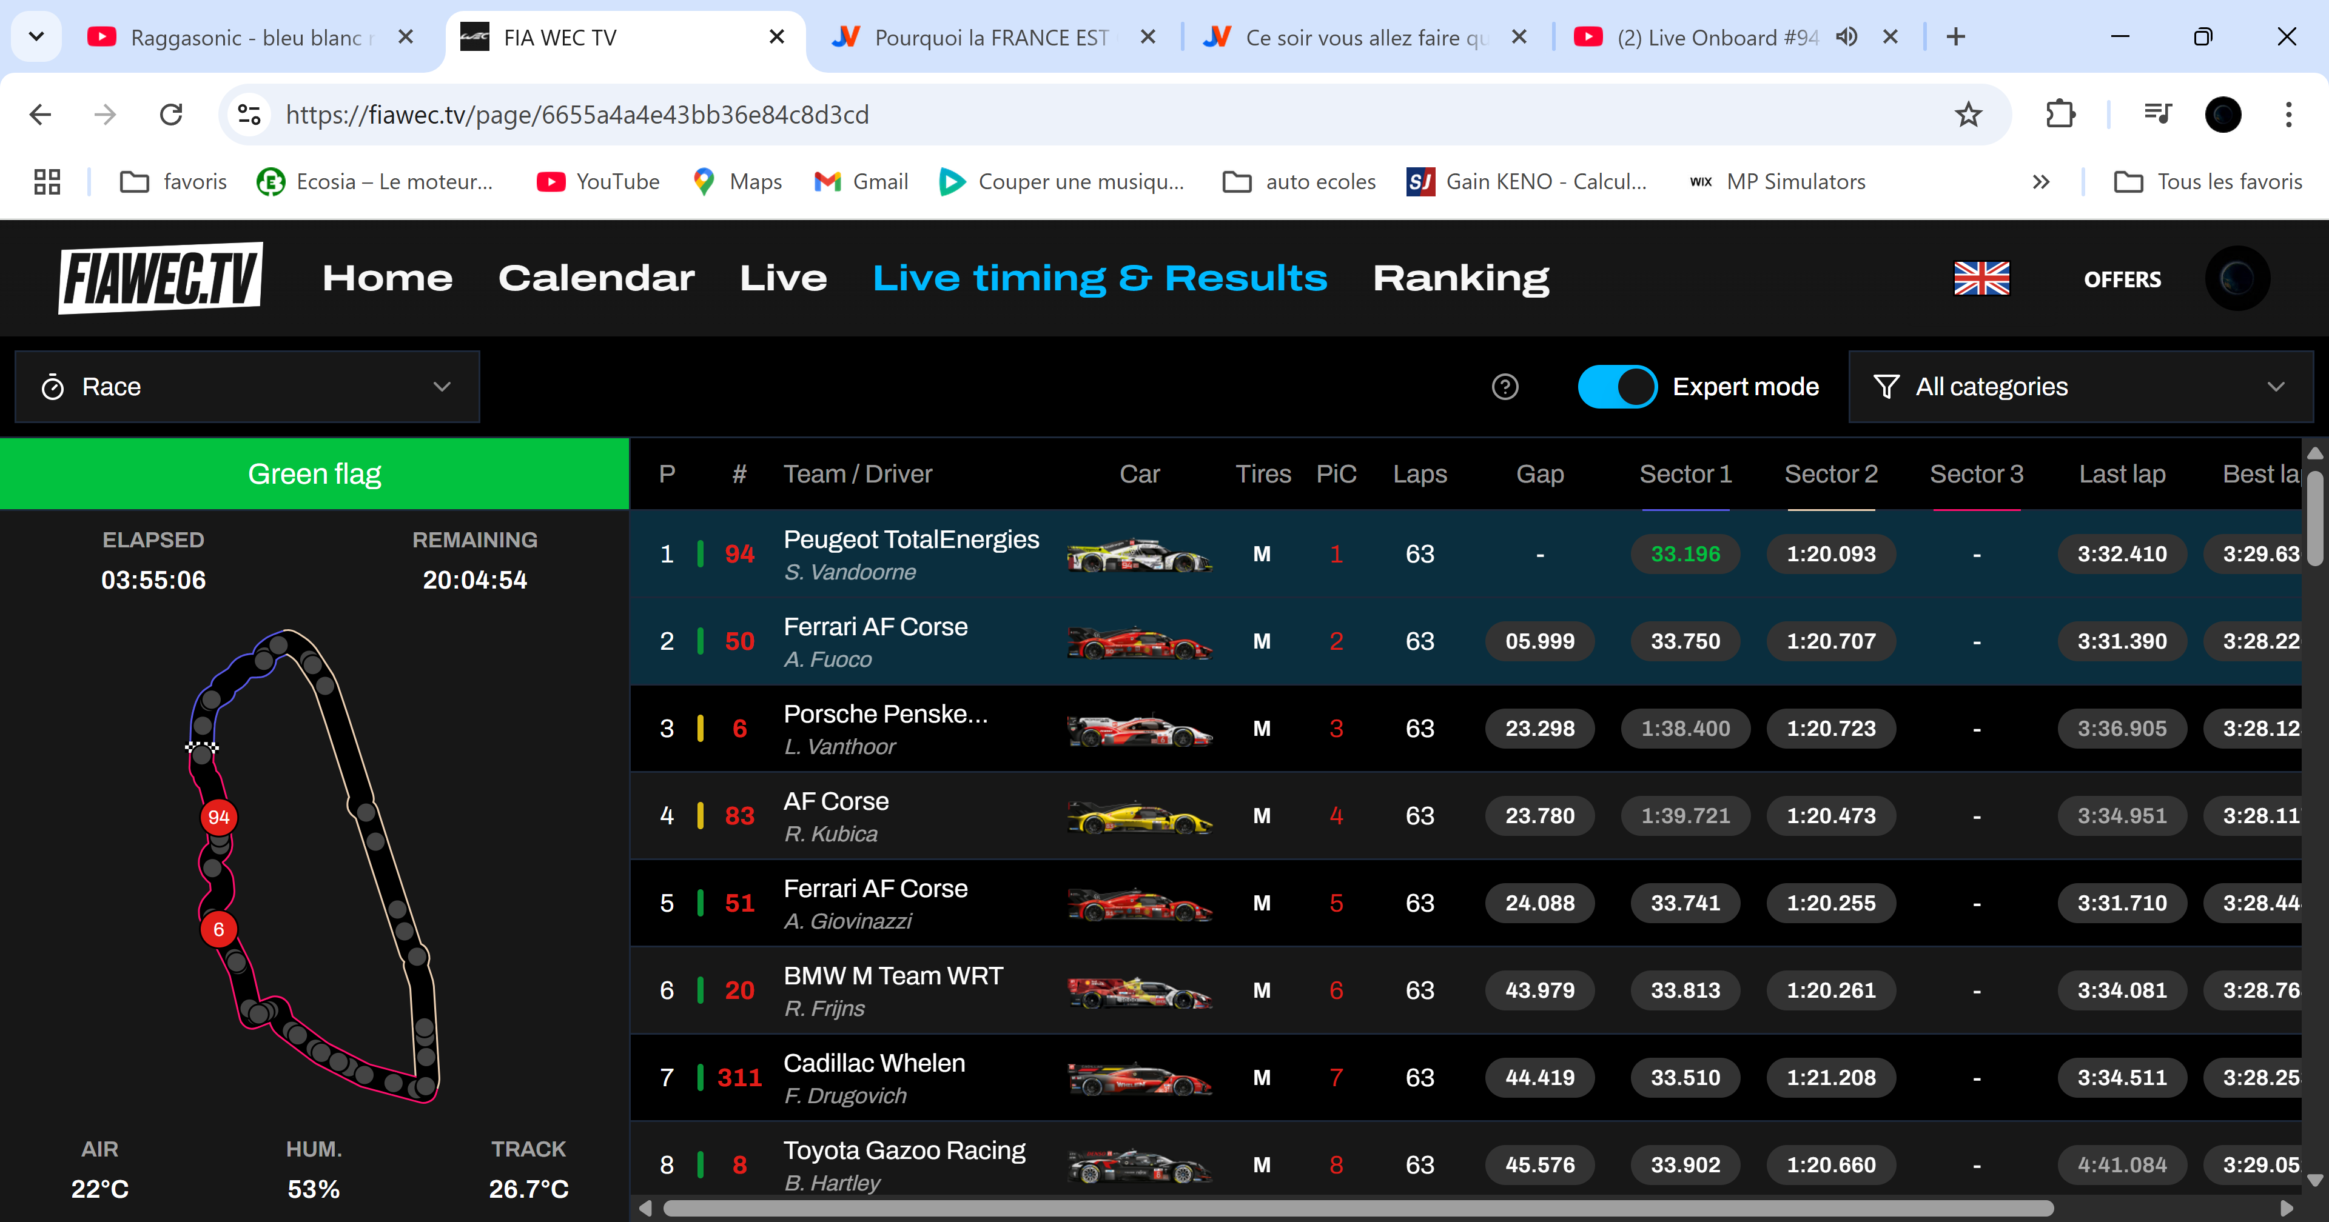Click the Toyota #8 car image
This screenshot has width=2329, height=1222.
1139,1165
